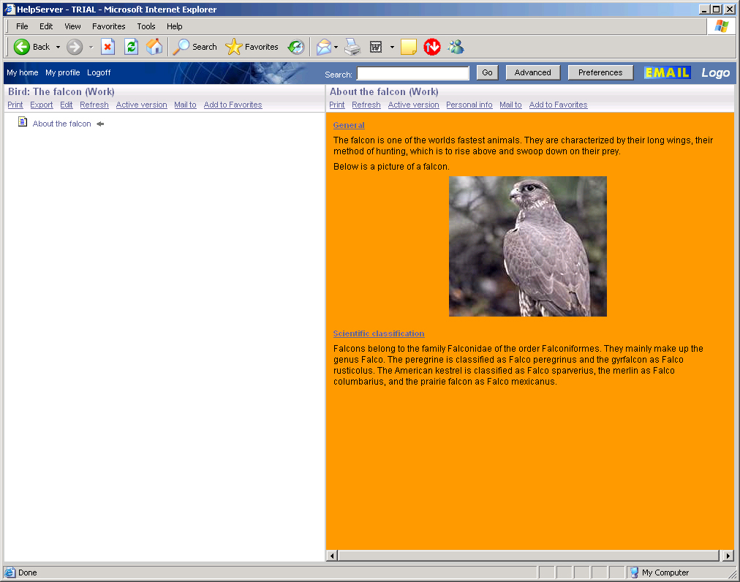Click the yellow note toolbar icon
This screenshot has height=582, width=740.
(x=408, y=47)
